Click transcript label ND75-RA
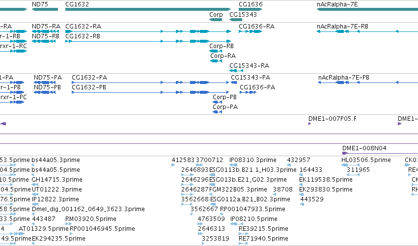Screen dimensions: 418x246 [x=46, y=27]
